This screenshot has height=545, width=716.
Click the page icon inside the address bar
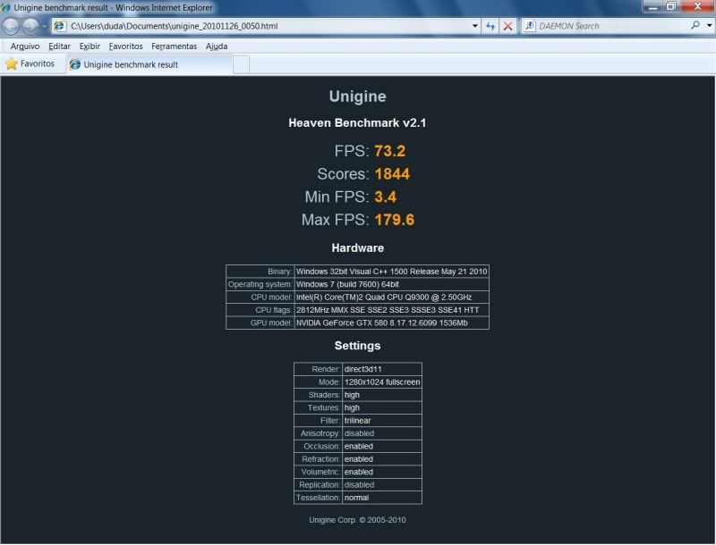pyautogui.click(x=60, y=26)
